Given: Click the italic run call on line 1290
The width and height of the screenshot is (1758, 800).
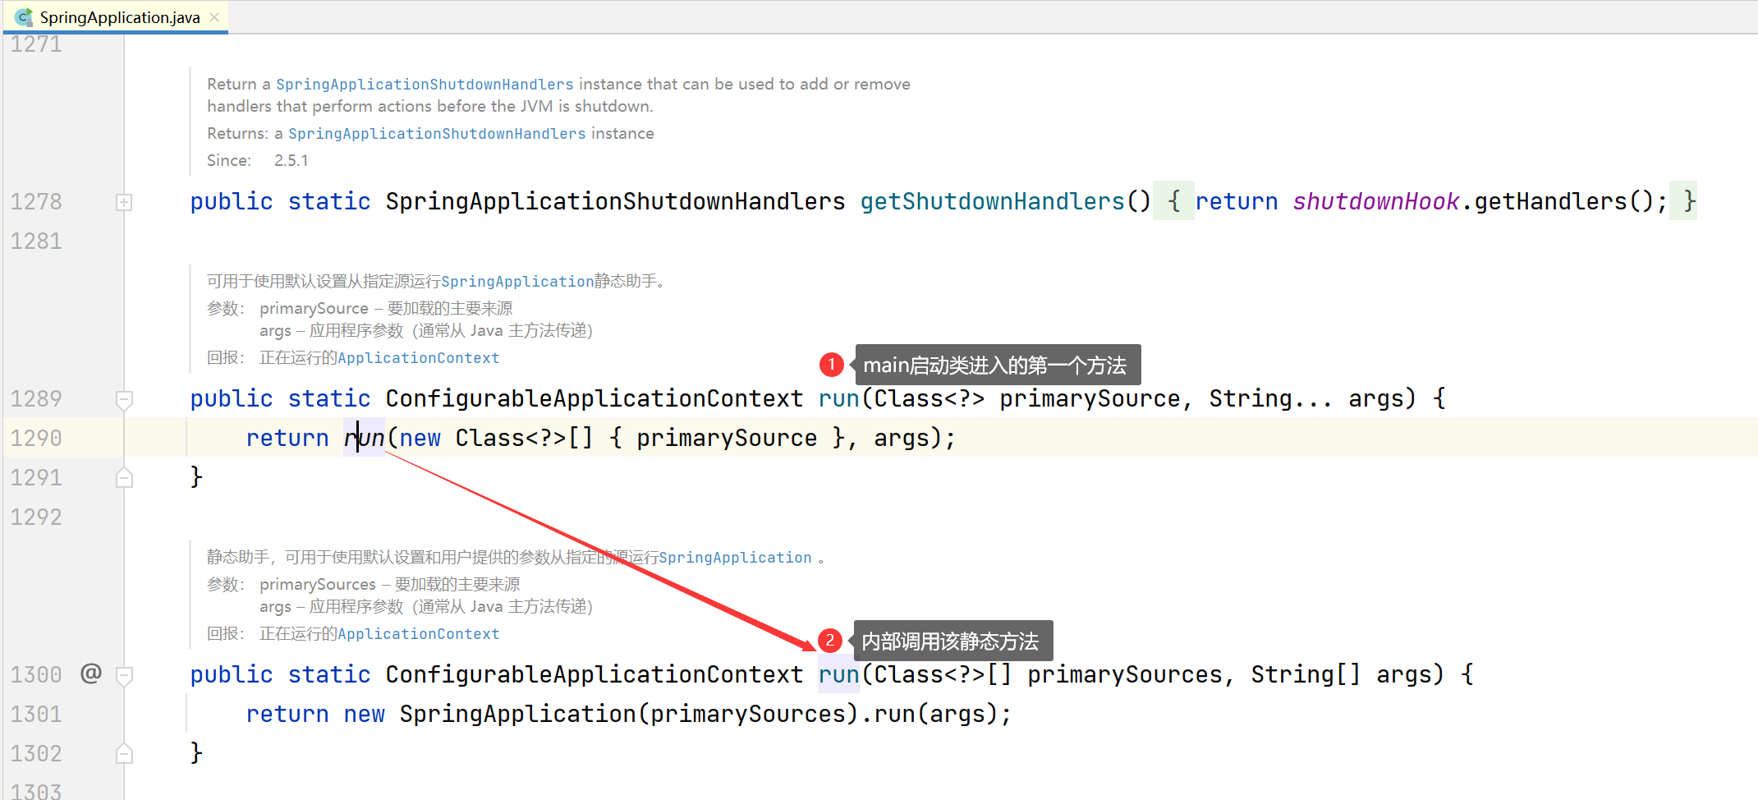Looking at the screenshot, I should (x=364, y=439).
